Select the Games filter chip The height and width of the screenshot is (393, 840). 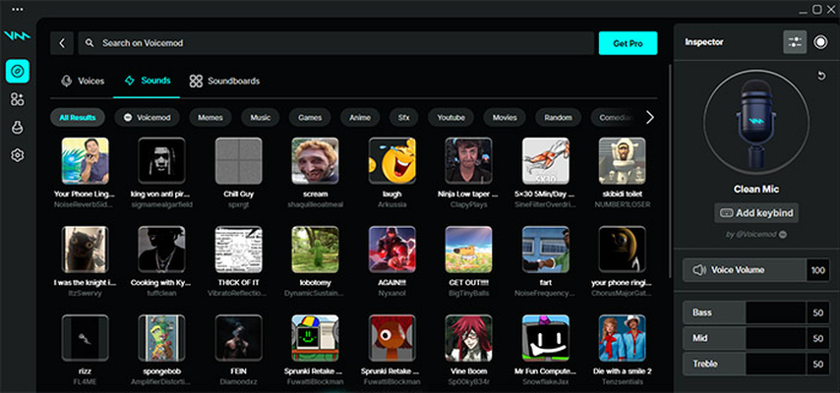point(310,117)
